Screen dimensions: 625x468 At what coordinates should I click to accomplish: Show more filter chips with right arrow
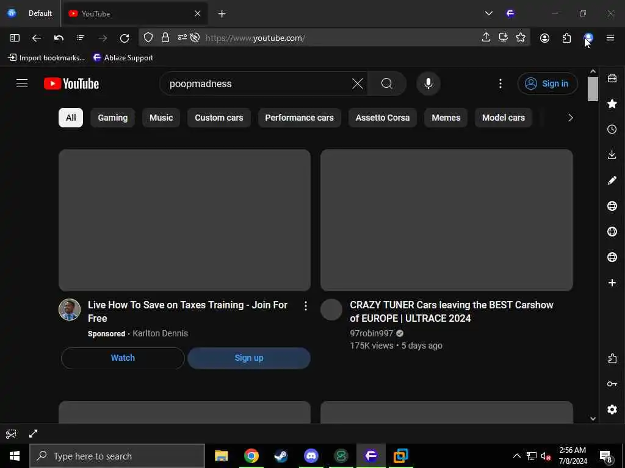pyautogui.click(x=571, y=118)
